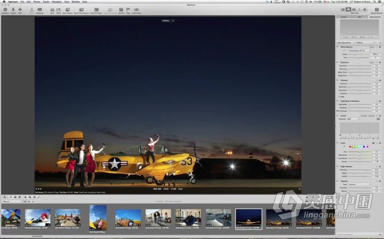Pick the Color adjustment eyedropper

pos(343,146)
